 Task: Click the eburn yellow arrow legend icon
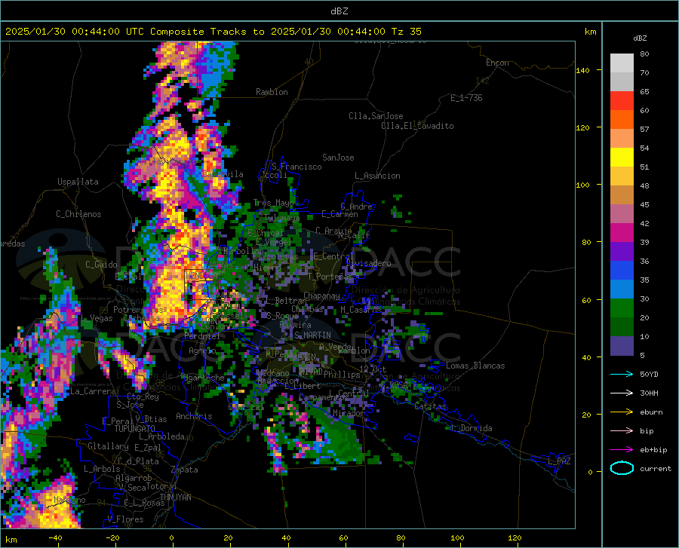click(622, 412)
